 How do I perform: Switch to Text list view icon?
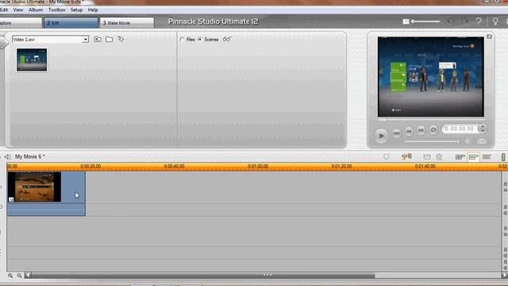pos(487,157)
